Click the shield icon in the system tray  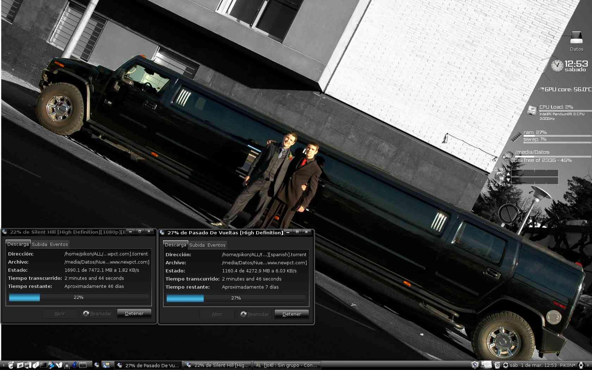pyautogui.click(x=475, y=365)
